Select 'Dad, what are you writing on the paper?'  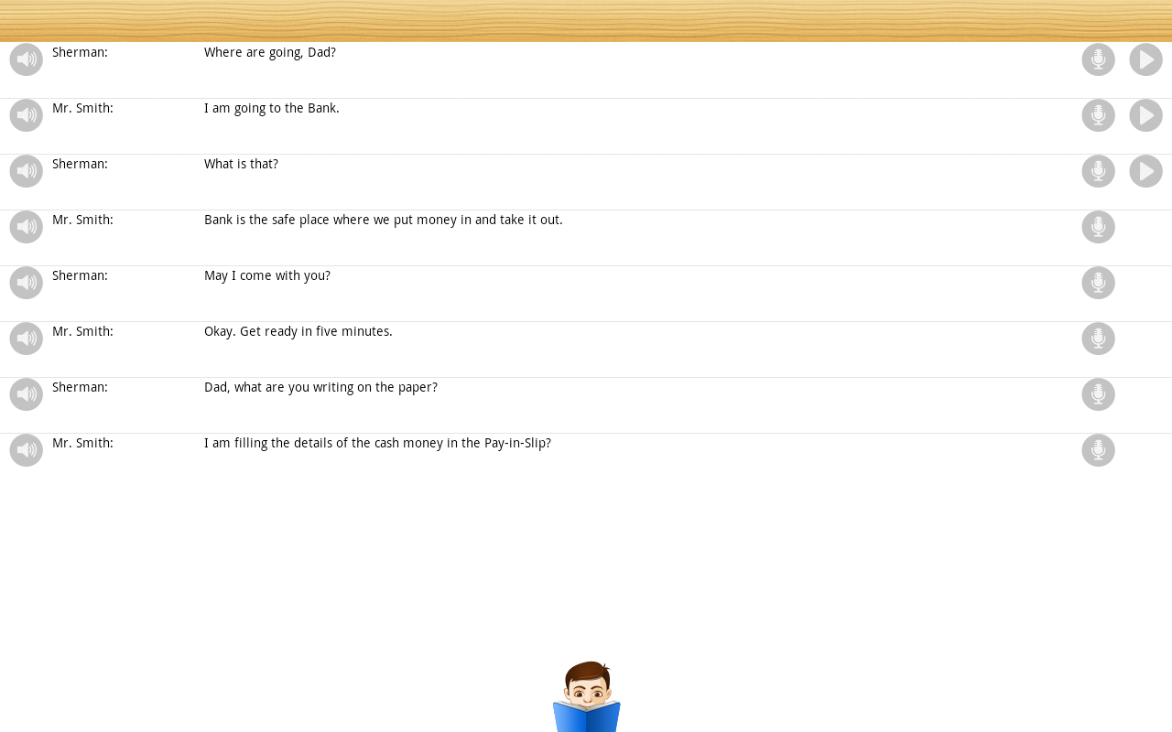pos(320,388)
